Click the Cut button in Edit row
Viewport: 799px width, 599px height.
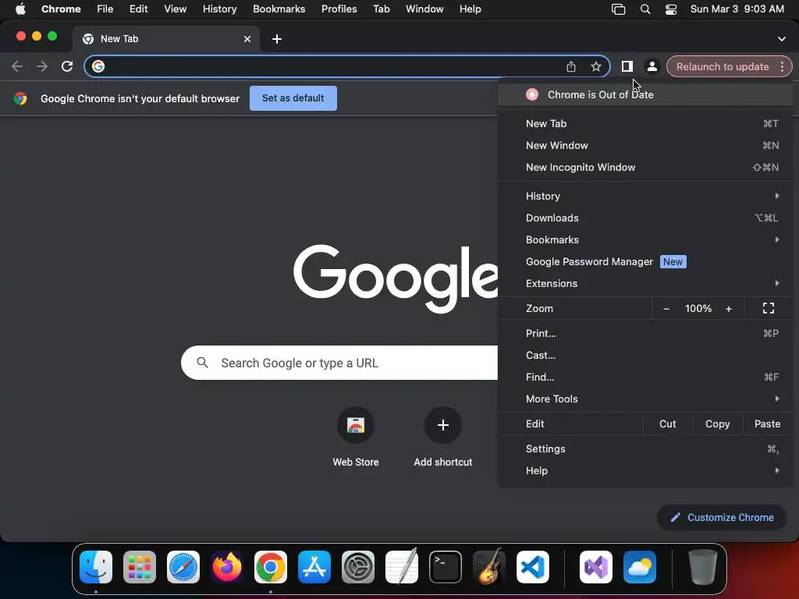668,424
